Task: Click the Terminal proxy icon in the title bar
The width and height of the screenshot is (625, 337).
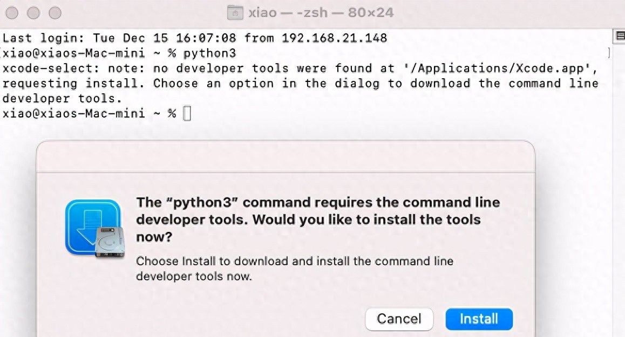Action: point(235,12)
